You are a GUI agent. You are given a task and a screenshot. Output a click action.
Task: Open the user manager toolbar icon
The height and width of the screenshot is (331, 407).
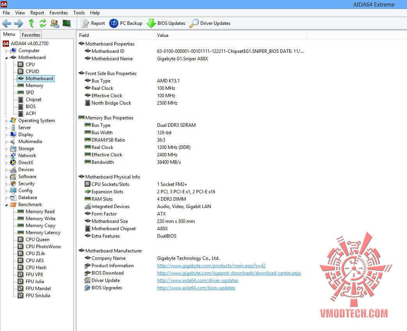55,23
